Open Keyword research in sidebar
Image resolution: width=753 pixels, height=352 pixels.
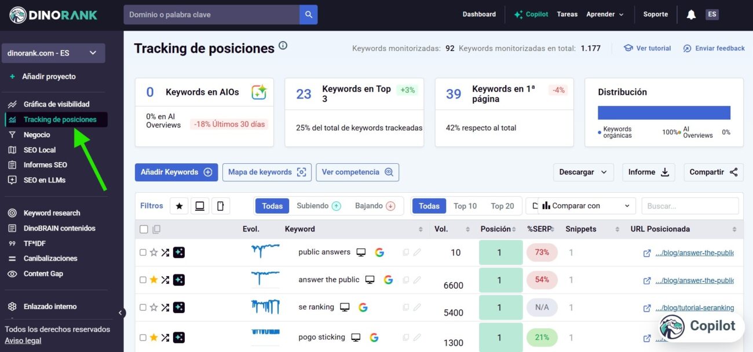tap(52, 213)
